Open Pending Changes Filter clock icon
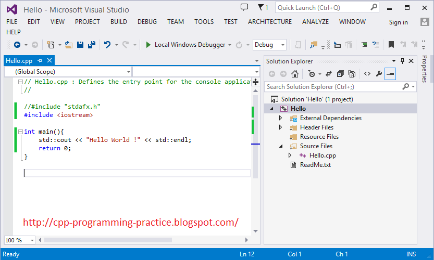Screen dimensions: 434x260 coord(312,74)
